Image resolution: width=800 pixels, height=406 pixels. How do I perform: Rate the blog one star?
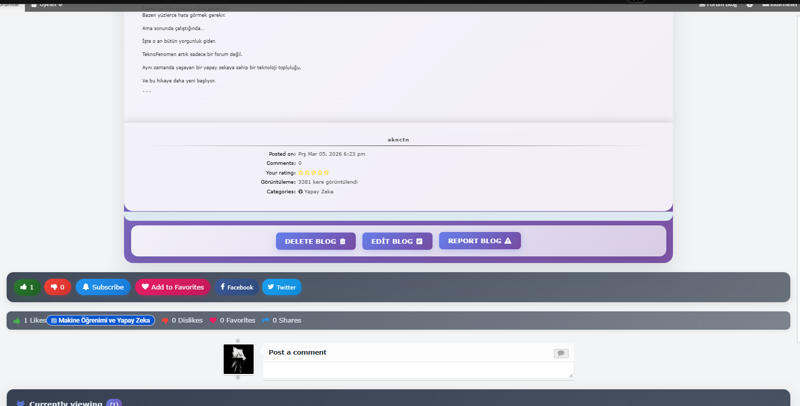click(300, 173)
